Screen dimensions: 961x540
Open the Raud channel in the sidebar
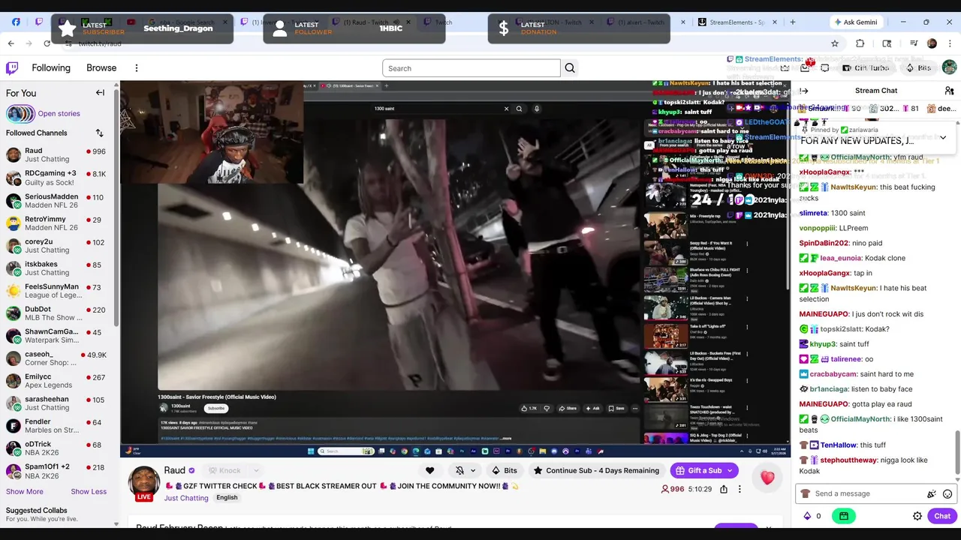pyautogui.click(x=56, y=154)
